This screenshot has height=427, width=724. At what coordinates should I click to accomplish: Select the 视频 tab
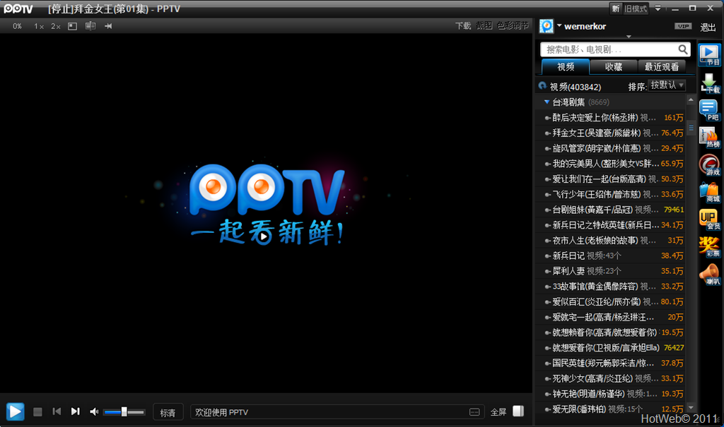566,67
